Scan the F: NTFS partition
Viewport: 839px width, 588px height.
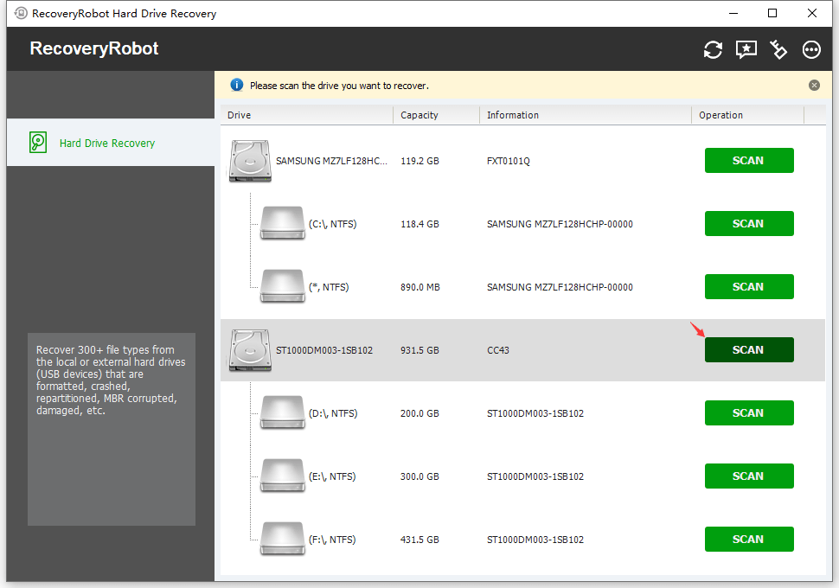[749, 539]
